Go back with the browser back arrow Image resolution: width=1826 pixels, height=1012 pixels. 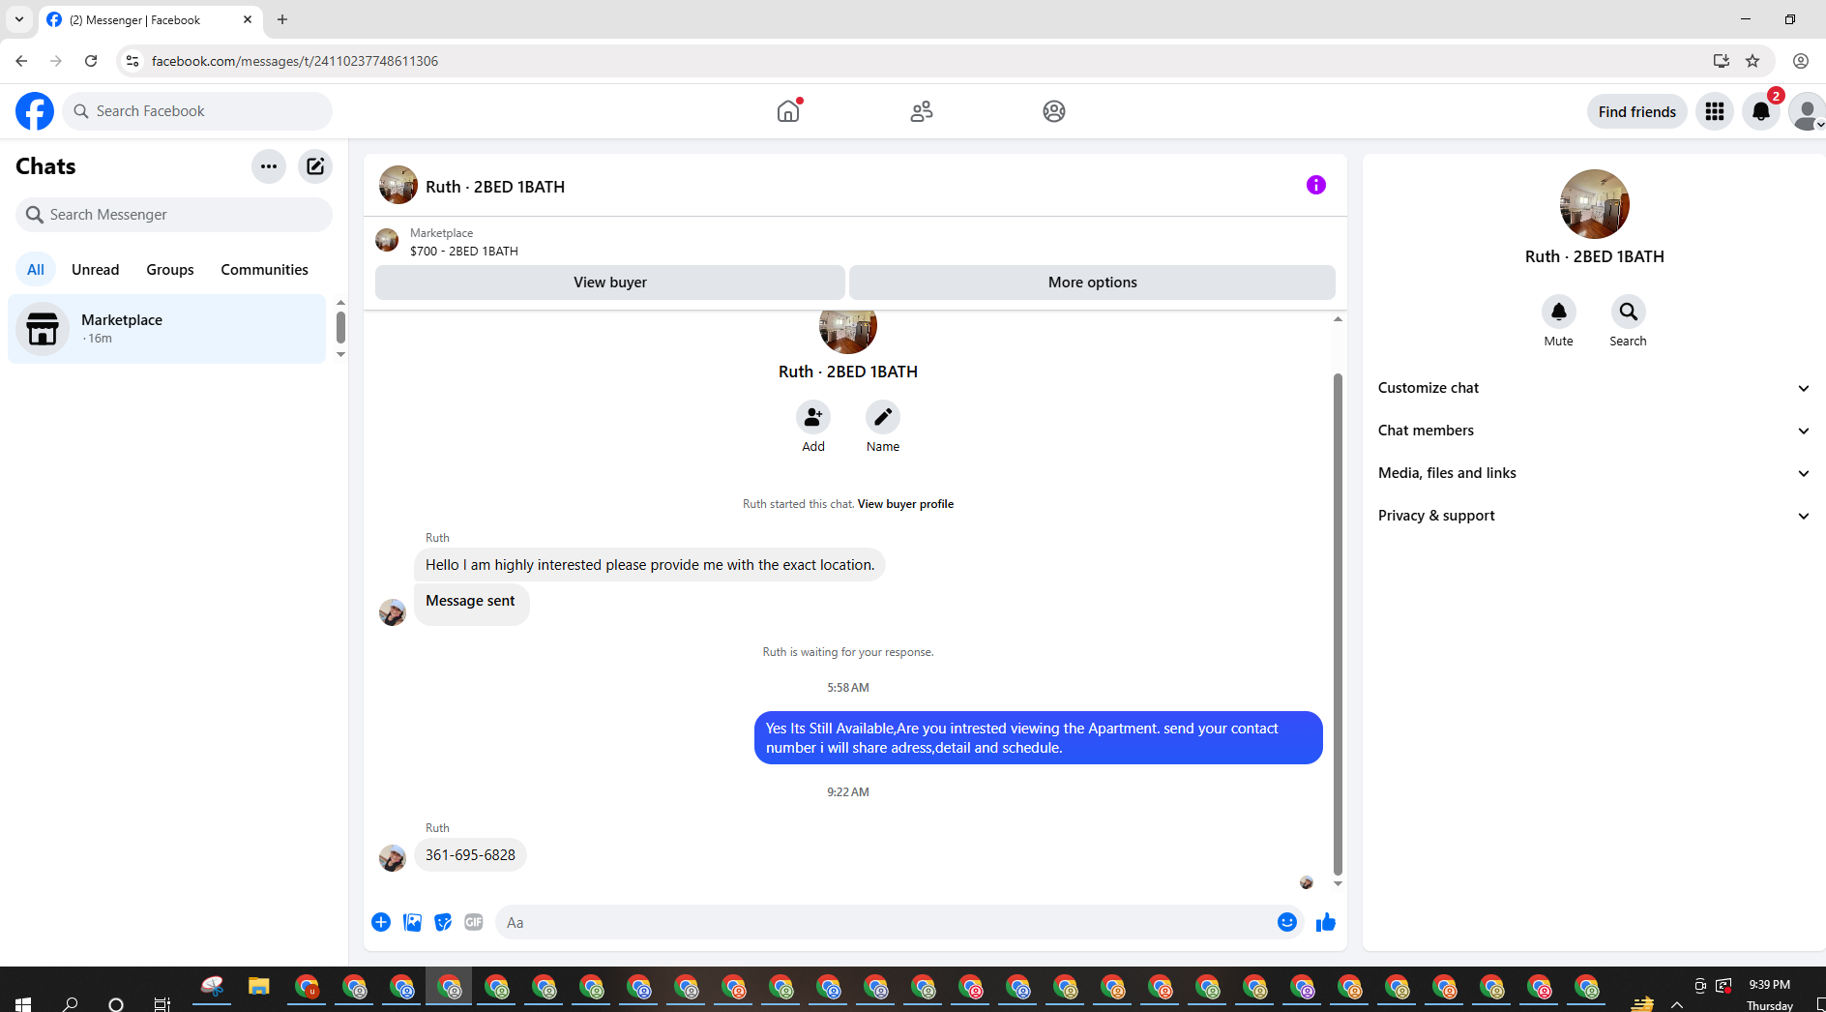coord(21,61)
